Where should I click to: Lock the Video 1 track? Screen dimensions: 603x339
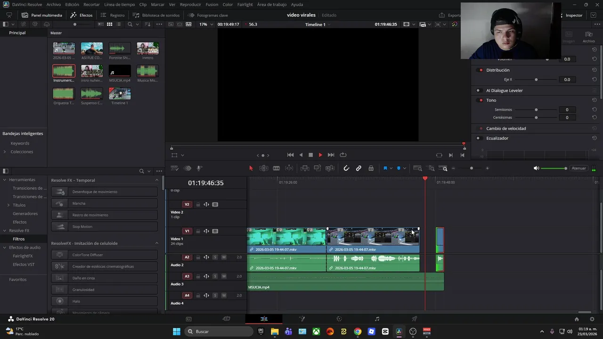198,231
